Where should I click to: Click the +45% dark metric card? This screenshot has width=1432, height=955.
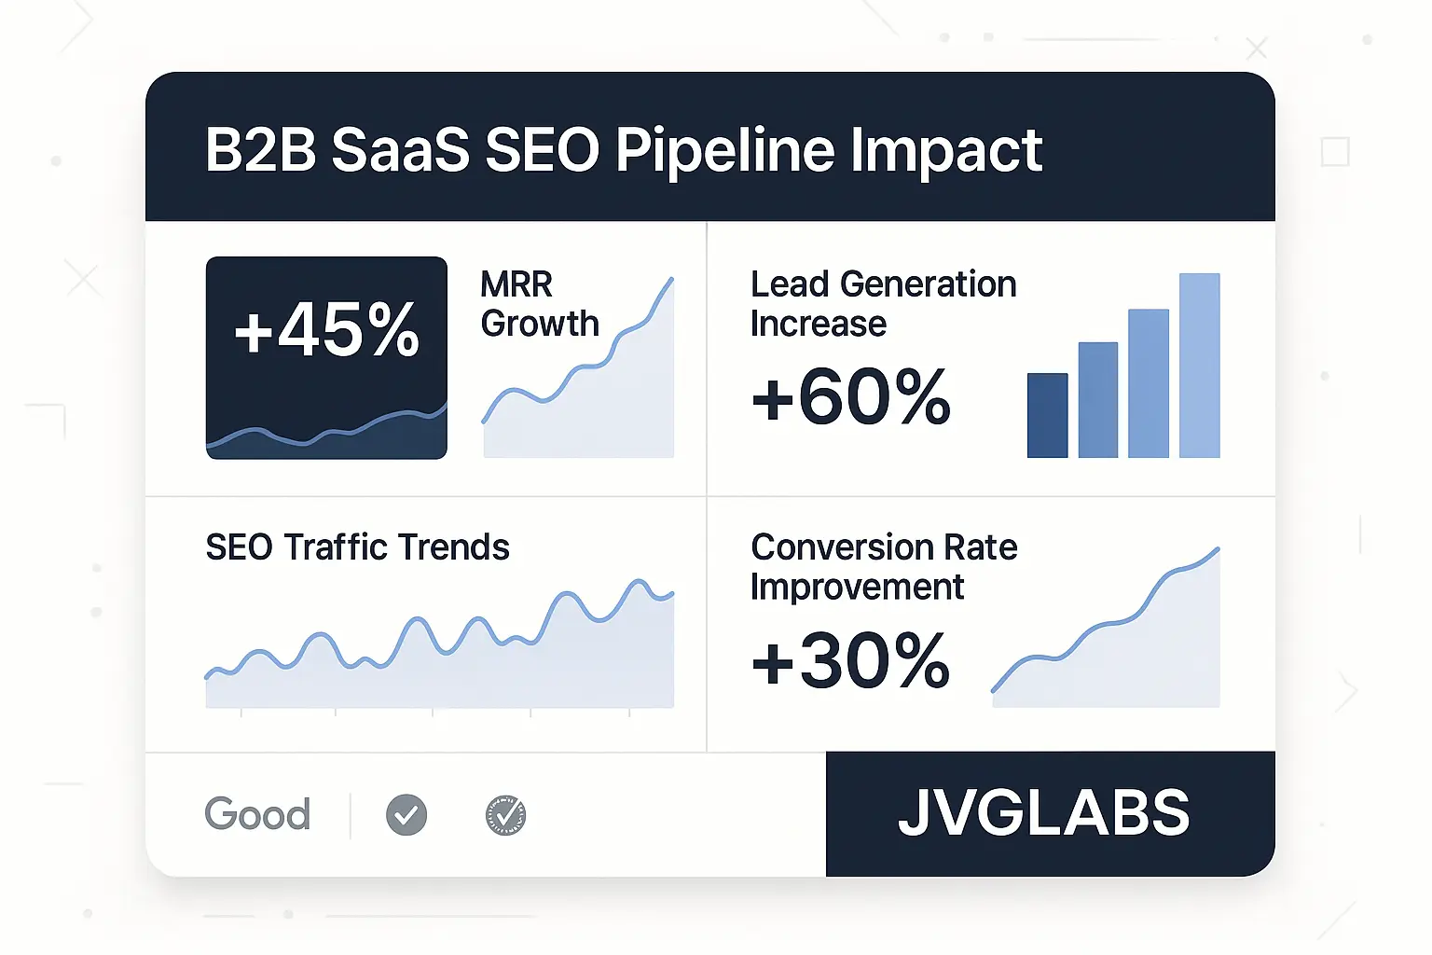tap(326, 357)
